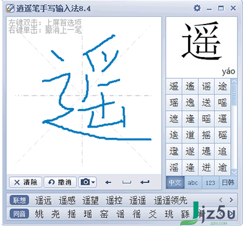Click the 同音 label button
This screenshot has height=226, width=243.
click(20, 214)
